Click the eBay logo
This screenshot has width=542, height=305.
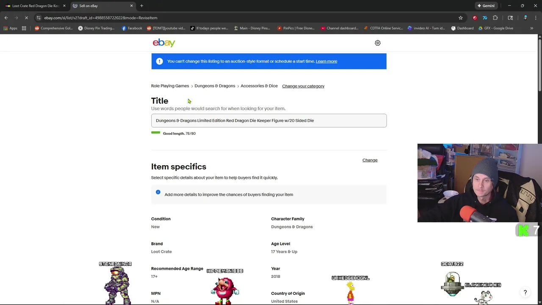(x=164, y=43)
